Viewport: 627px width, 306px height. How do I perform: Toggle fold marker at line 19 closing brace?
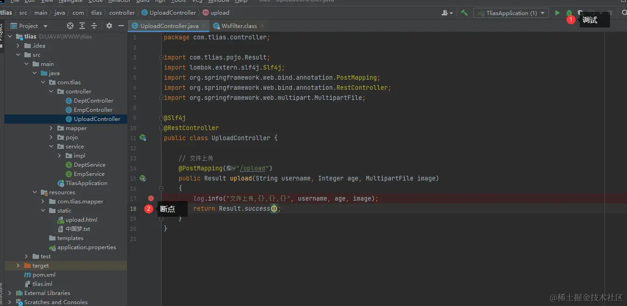click(x=161, y=219)
